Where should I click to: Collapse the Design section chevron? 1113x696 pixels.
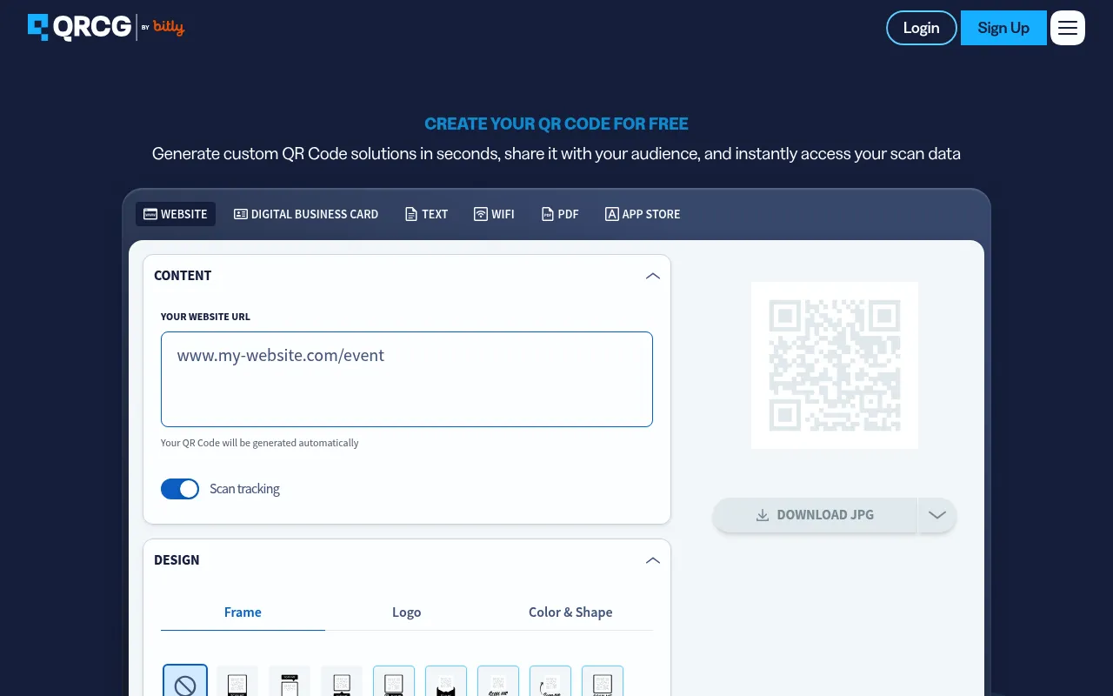tap(653, 560)
